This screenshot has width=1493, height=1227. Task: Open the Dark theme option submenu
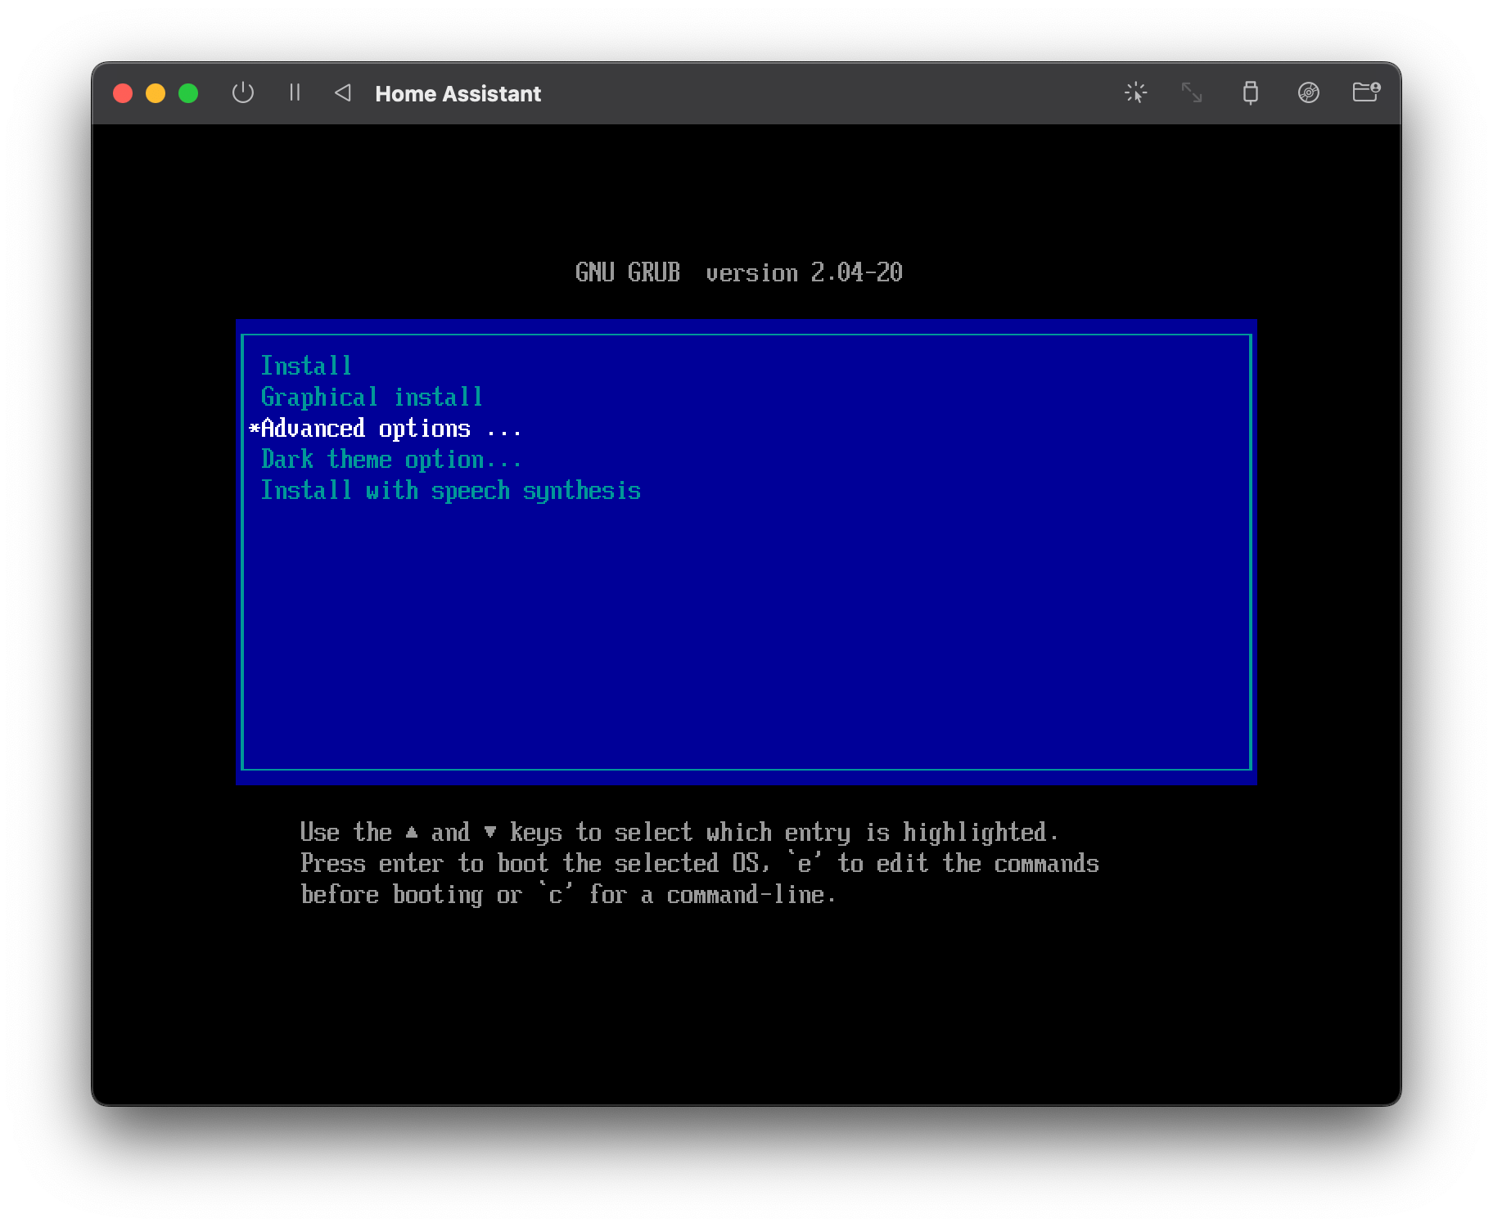(390, 459)
